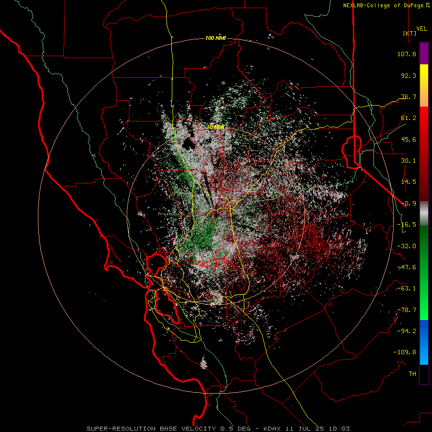Select the -16.5 legend value
Viewport: 432px width, 432px height.
click(x=407, y=225)
